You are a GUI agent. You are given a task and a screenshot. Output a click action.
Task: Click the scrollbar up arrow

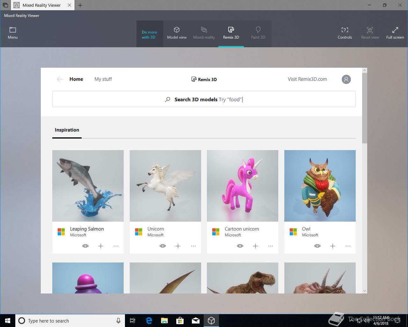pos(365,70)
